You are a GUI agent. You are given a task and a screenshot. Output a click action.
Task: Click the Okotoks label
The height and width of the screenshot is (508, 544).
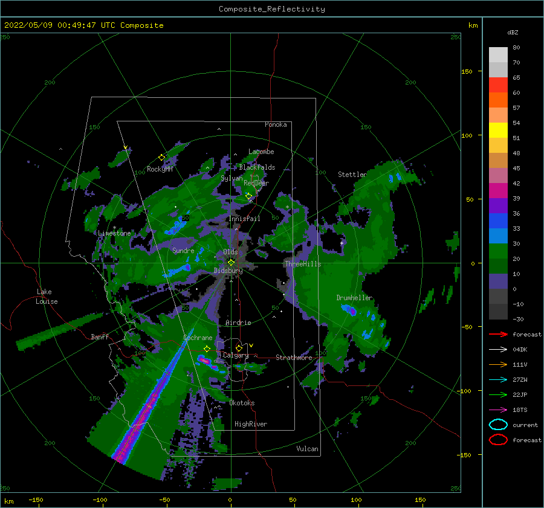(242, 403)
